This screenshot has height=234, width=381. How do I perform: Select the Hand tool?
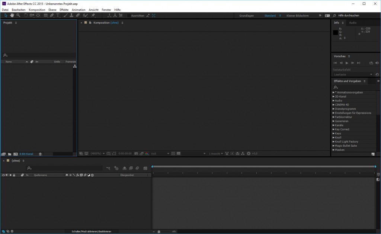12,16
